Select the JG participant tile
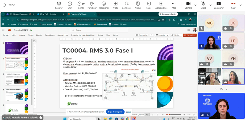The width and height of the screenshot is (245, 120). point(233,23)
